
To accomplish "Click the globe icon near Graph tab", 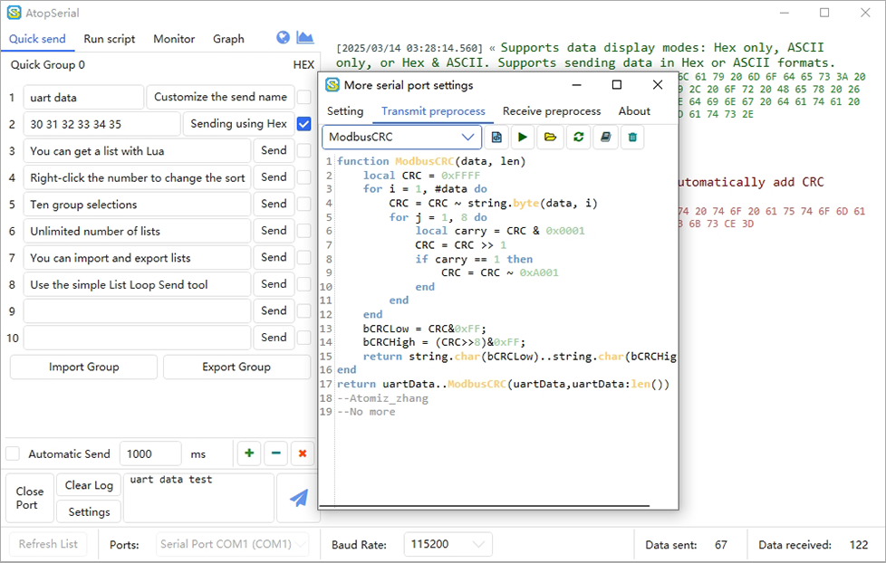I will tap(283, 38).
